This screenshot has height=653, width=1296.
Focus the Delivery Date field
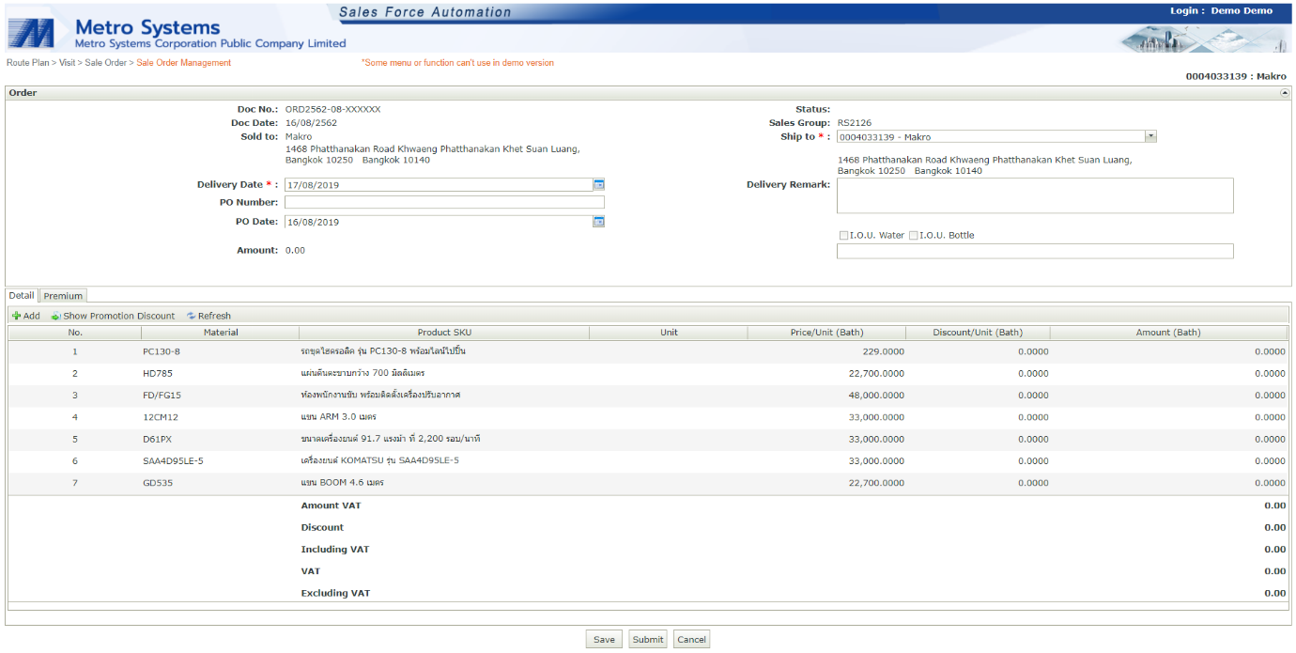(x=439, y=185)
